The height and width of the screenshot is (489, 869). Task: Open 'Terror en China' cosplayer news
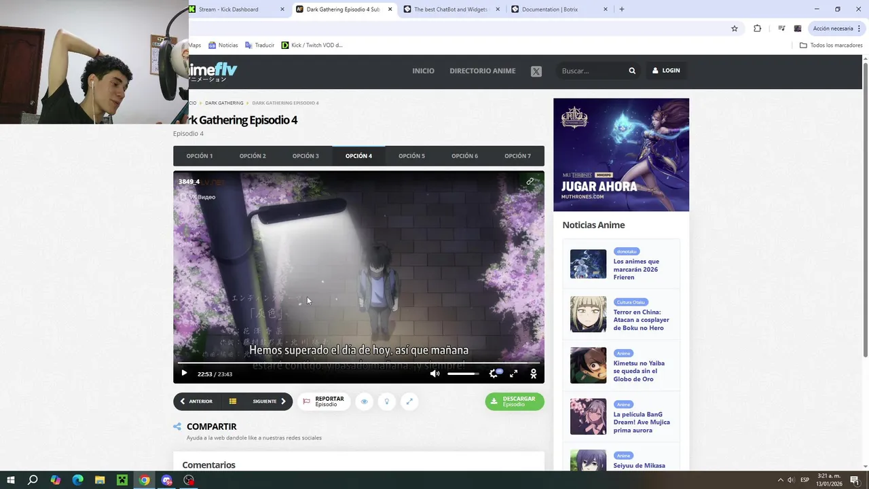(x=641, y=320)
